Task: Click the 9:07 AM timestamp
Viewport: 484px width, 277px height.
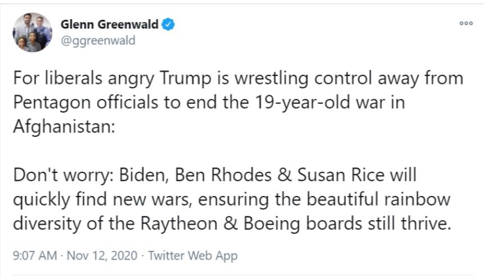Action: (35, 256)
